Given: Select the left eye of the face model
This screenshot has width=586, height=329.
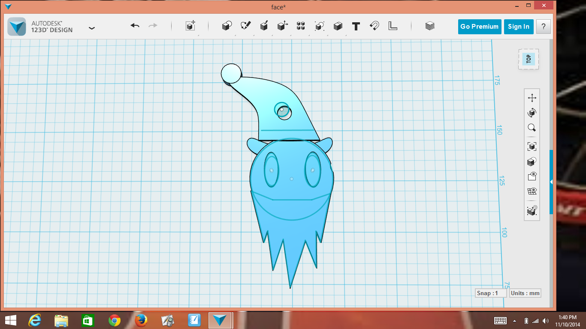Looking at the screenshot, I should tap(271, 170).
